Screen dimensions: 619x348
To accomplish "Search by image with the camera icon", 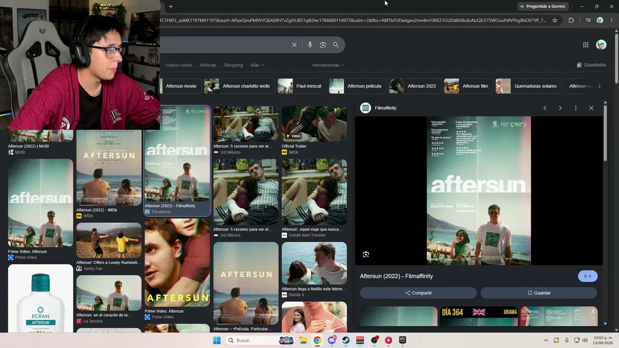I will [x=323, y=45].
